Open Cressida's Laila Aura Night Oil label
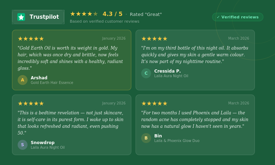The height and width of the screenshot is (165, 275). coord(171,76)
